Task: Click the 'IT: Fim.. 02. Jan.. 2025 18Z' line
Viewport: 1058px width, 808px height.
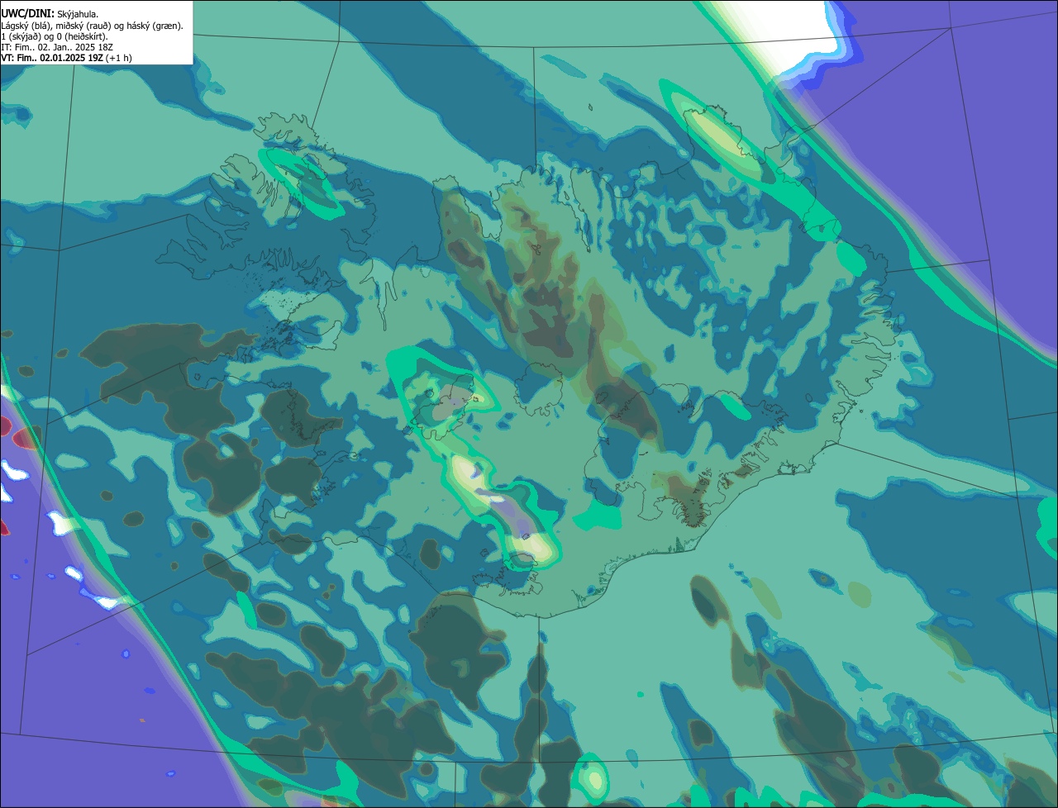Action: pyautogui.click(x=55, y=47)
